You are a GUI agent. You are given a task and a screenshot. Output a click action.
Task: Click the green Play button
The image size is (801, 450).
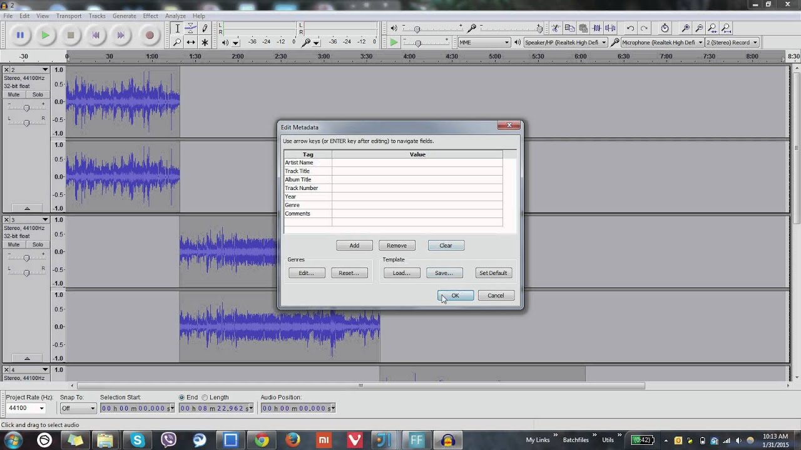45,36
